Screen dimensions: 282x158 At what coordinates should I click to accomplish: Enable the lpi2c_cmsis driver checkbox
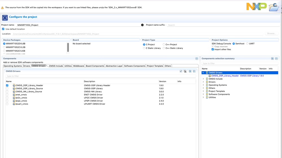pyautogui.click(x=7, y=98)
